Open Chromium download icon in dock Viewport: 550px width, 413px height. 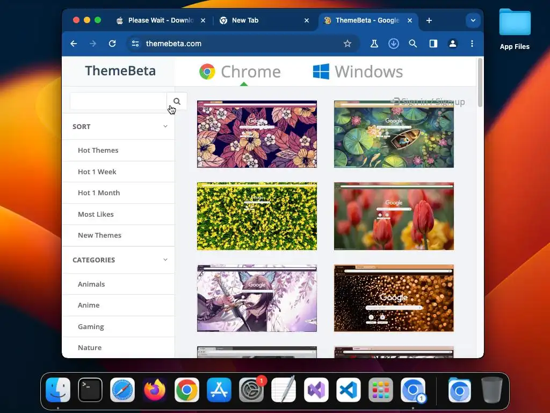(413, 390)
